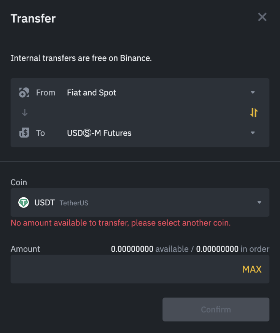Click the available balance amount
Screen dimensions: 280x333
point(132,249)
